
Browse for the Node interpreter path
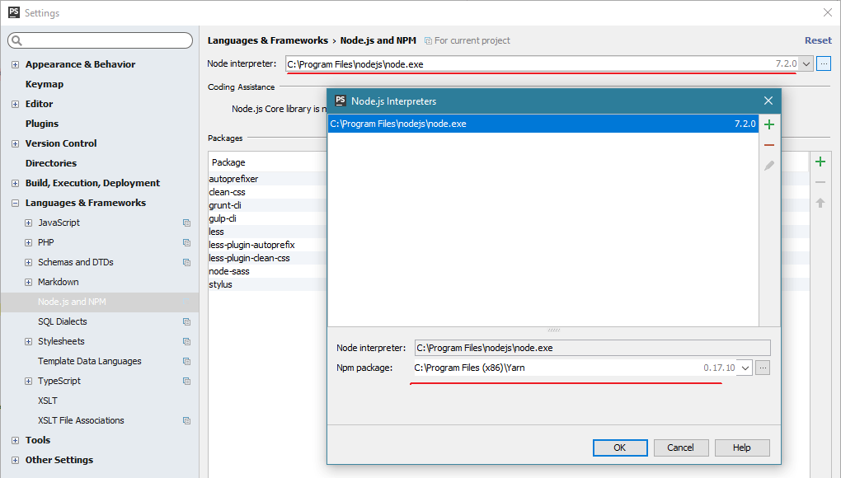[823, 63]
